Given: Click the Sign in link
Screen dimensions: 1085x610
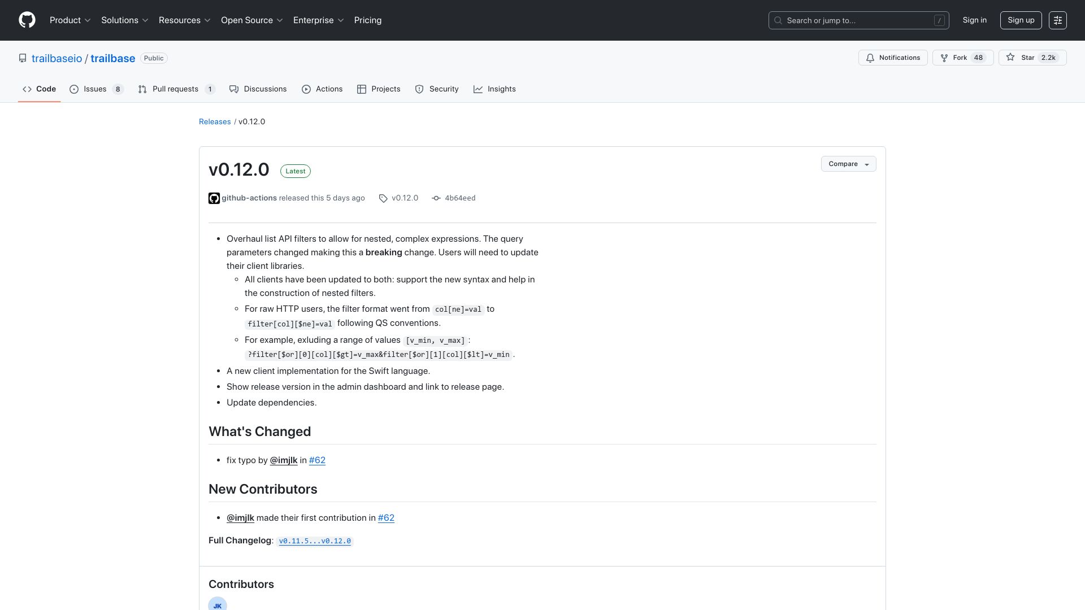Looking at the screenshot, I should pos(975,20).
